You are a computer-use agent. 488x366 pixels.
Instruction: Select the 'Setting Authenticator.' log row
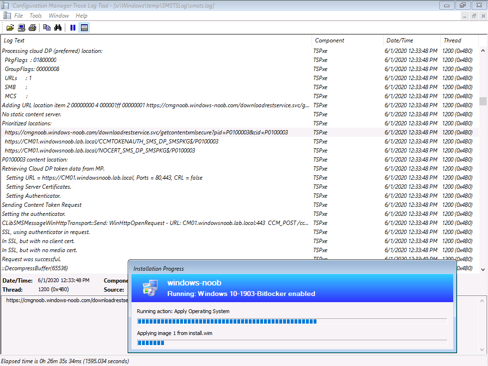pos(240,196)
